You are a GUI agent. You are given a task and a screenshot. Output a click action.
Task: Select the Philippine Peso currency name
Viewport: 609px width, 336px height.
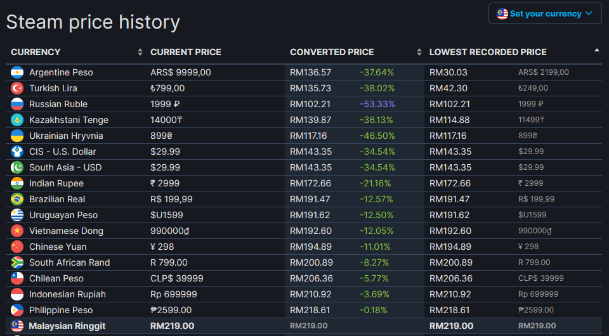click(61, 311)
